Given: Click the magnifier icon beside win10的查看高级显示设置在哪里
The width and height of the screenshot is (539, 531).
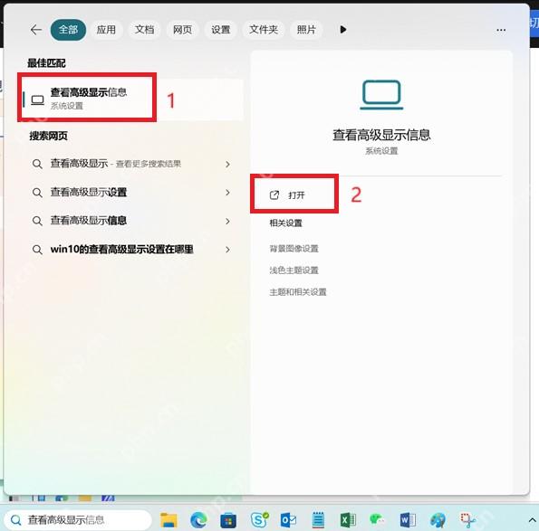Looking at the screenshot, I should [37, 250].
